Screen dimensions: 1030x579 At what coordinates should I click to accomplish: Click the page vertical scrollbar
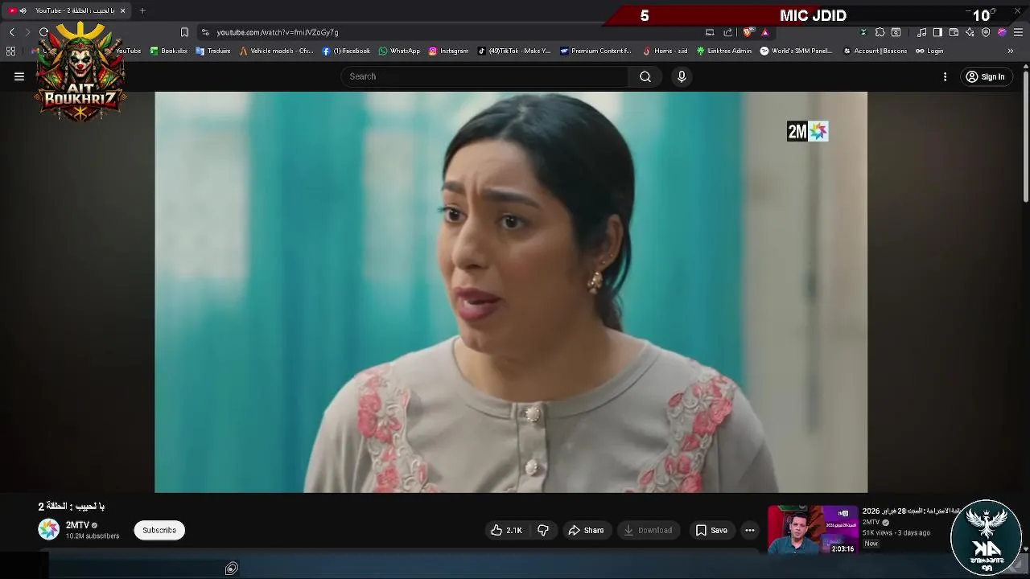click(1026, 137)
